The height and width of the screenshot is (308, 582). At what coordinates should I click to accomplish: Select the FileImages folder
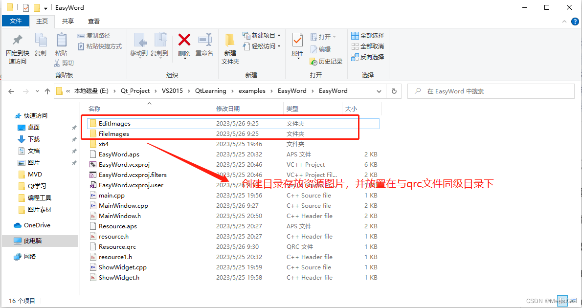click(x=234, y=134)
